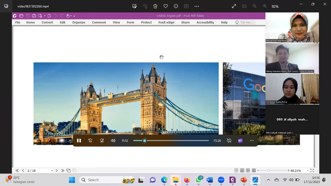Show file info panel
331x186 pixels.
tap(176, 6)
